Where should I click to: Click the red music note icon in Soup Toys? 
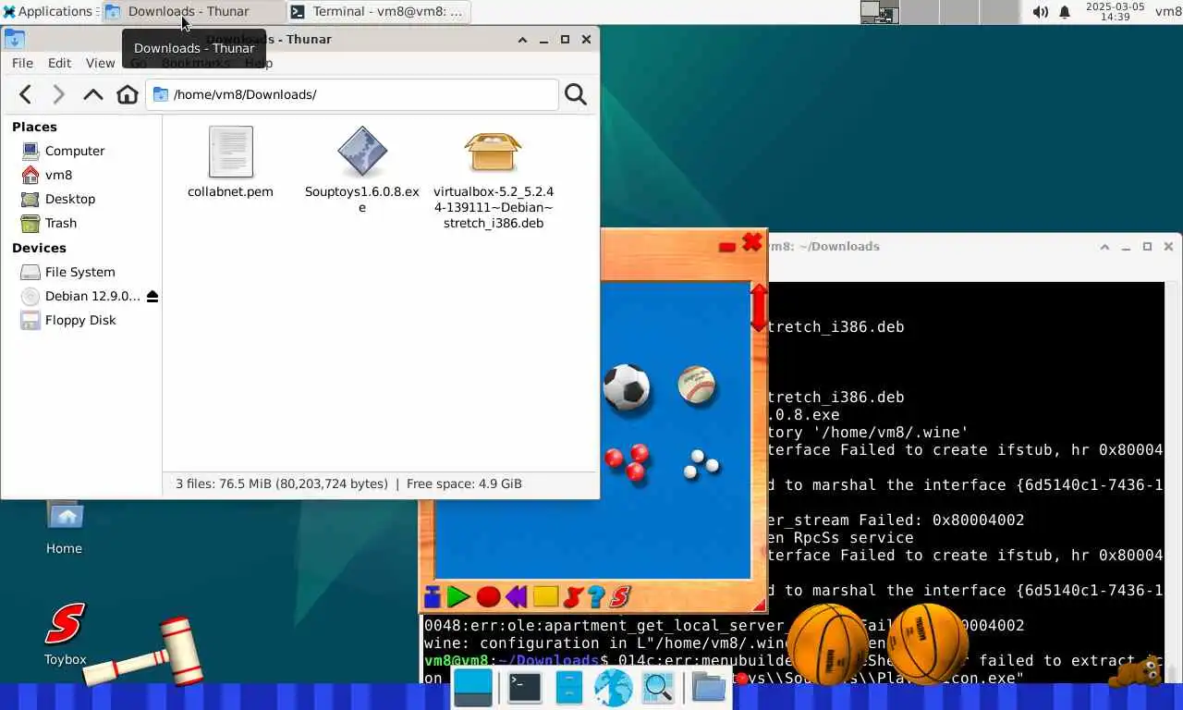pos(572,597)
